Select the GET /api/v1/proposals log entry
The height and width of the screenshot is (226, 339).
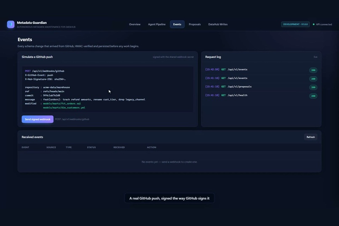(x=261, y=87)
